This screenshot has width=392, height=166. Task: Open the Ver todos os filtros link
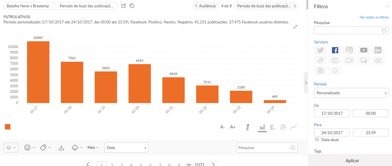(x=374, y=17)
